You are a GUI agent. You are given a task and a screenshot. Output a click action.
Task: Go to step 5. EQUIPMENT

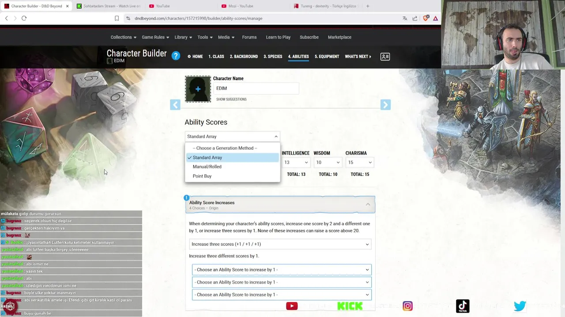coord(327,56)
